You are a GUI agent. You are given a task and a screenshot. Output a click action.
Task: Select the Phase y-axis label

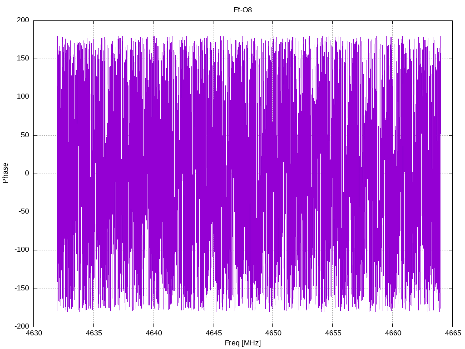click(x=5, y=173)
